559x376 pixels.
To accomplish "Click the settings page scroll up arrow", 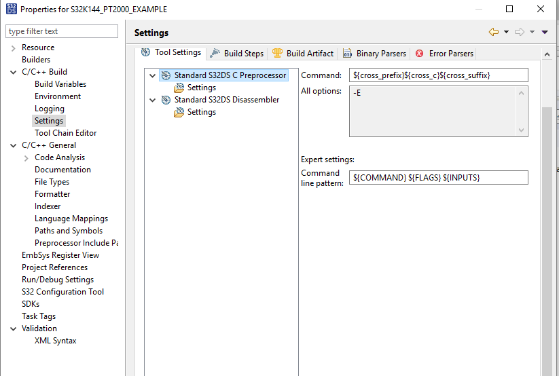I will pos(547,54).
